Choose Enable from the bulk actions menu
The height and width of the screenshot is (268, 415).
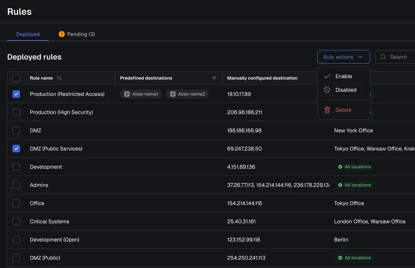click(x=343, y=76)
